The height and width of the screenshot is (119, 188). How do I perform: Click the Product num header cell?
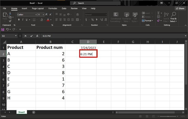tap(50, 47)
